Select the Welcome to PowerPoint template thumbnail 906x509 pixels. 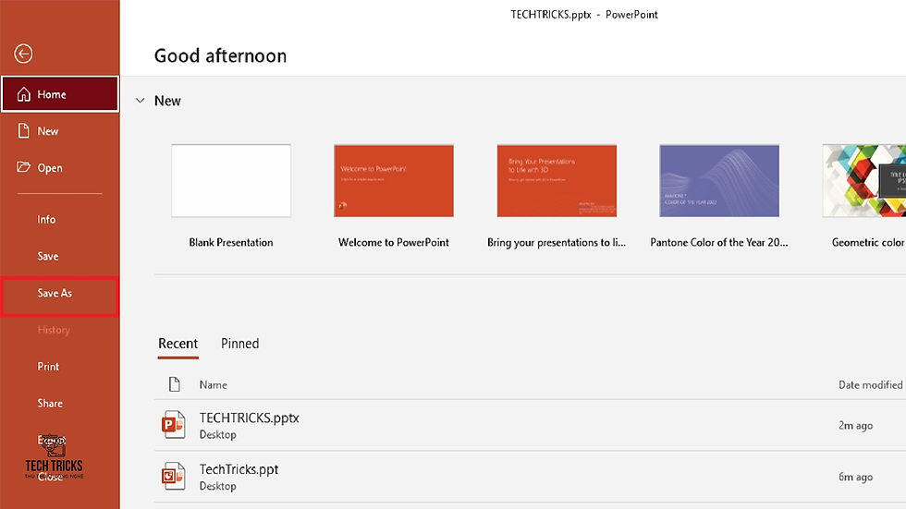tap(394, 181)
